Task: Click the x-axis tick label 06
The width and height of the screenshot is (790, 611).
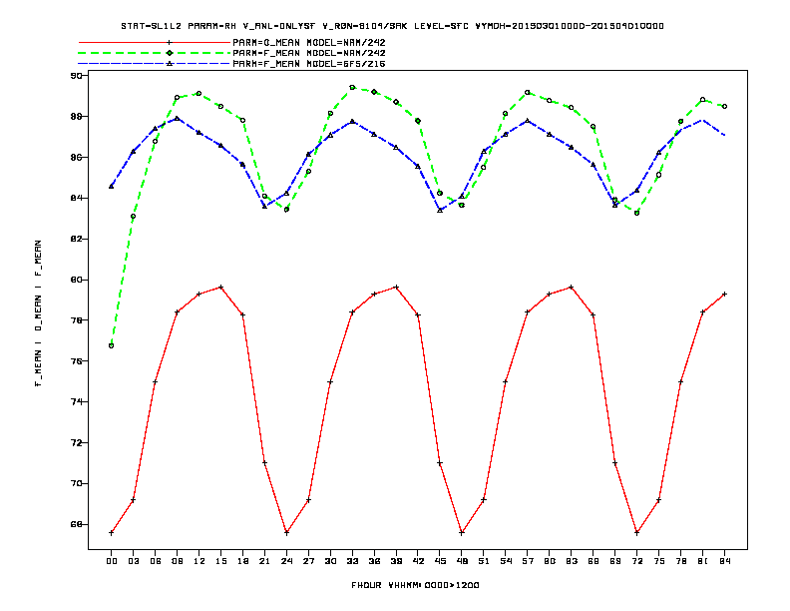Action: (x=156, y=561)
